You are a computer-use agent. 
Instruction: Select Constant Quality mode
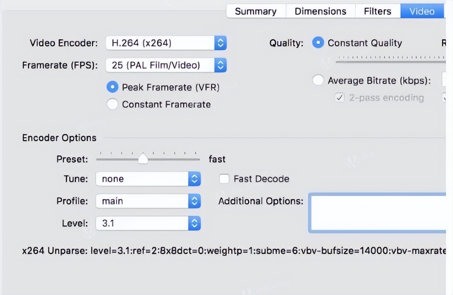318,43
